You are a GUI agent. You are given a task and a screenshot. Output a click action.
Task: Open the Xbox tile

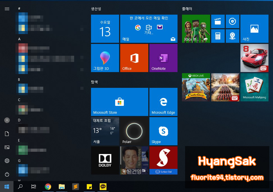point(196,29)
